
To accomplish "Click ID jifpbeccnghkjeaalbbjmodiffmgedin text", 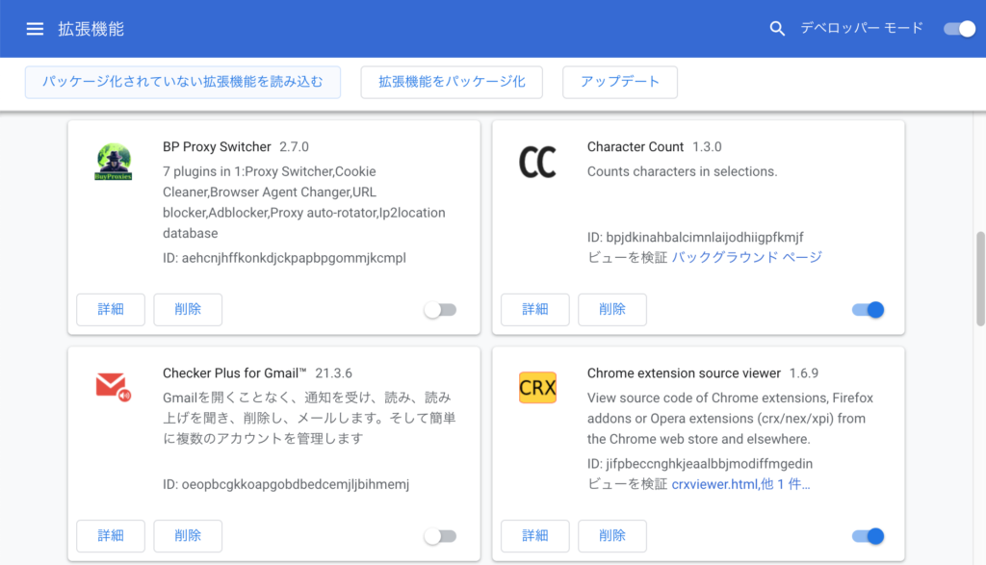I will [700, 464].
